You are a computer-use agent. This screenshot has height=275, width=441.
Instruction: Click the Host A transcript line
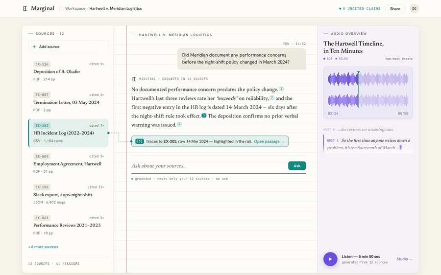[368, 144]
